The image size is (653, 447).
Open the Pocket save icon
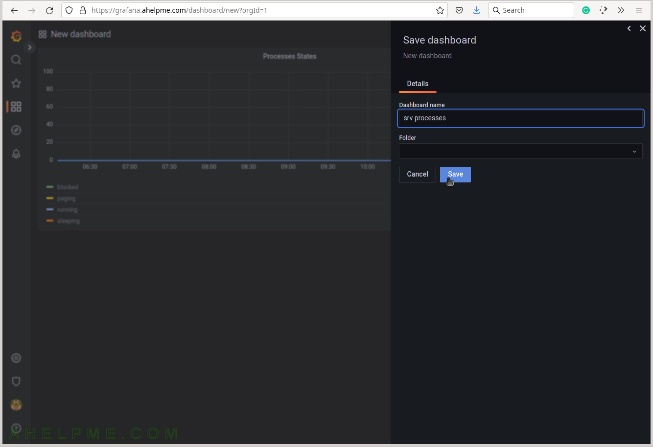coord(459,10)
